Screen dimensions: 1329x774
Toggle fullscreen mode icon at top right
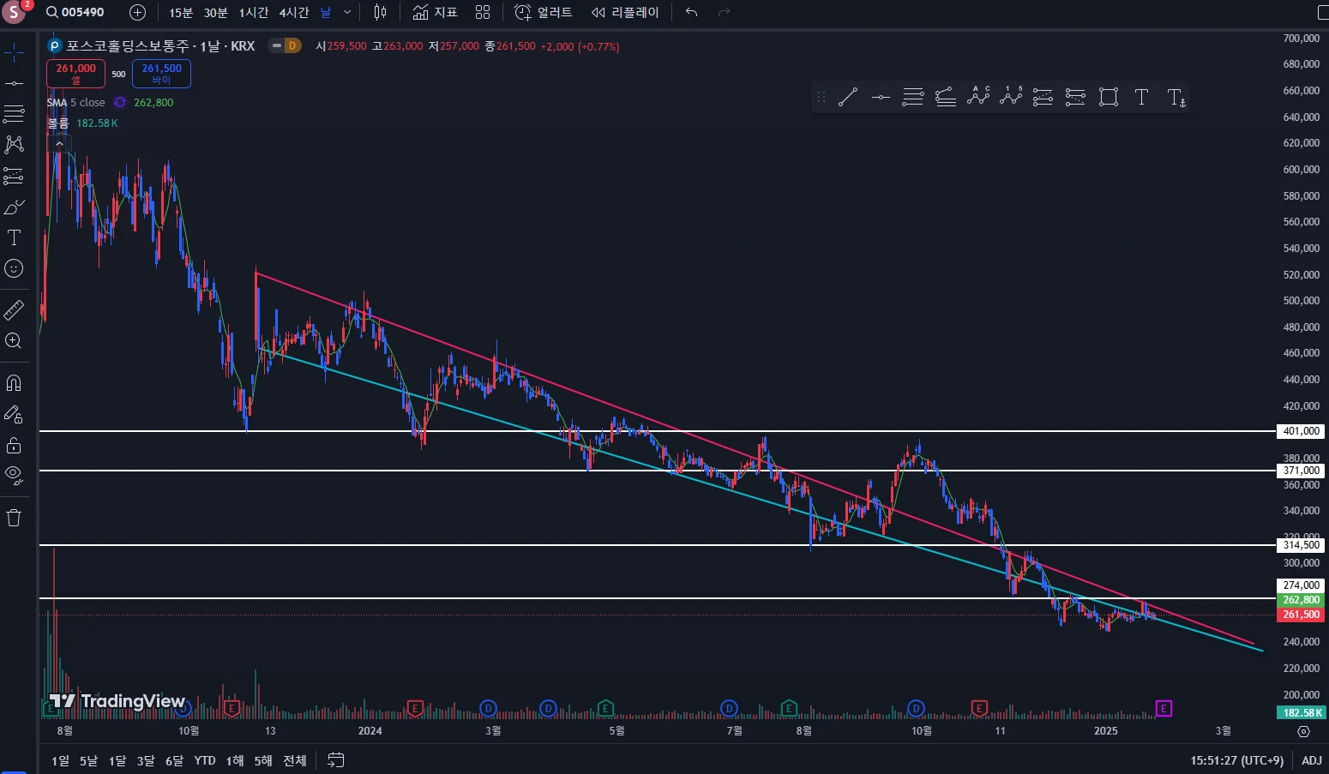click(1322, 12)
